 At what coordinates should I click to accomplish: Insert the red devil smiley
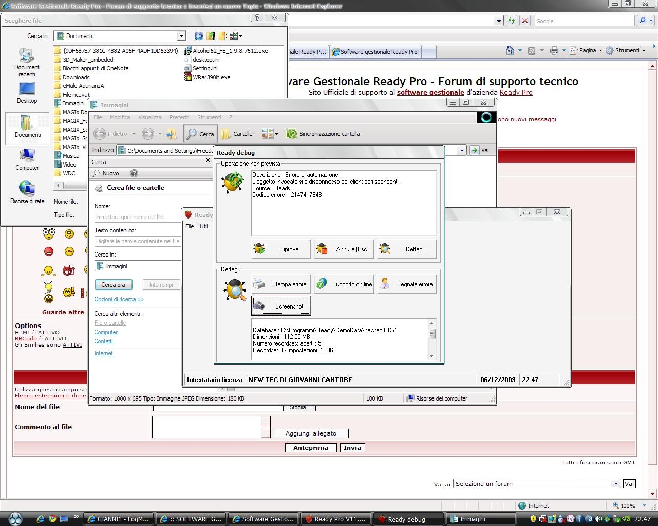pos(69,270)
